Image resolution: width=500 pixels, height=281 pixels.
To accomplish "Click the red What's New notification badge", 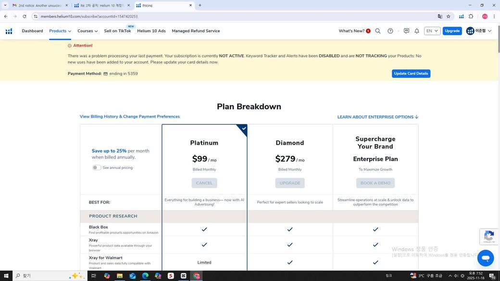I will coord(368,31).
